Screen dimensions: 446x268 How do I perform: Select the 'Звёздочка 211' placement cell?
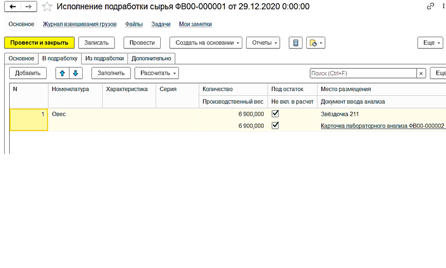(382, 114)
